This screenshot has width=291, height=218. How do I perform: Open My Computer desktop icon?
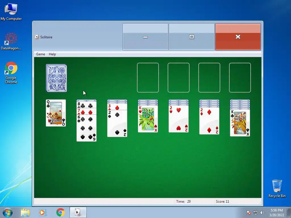pyautogui.click(x=11, y=12)
